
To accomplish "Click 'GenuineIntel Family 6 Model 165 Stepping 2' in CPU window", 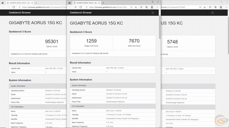I will [122, 119].
